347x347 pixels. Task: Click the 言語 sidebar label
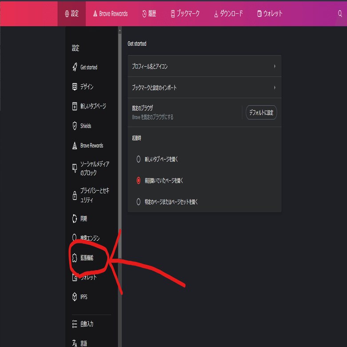(84, 343)
